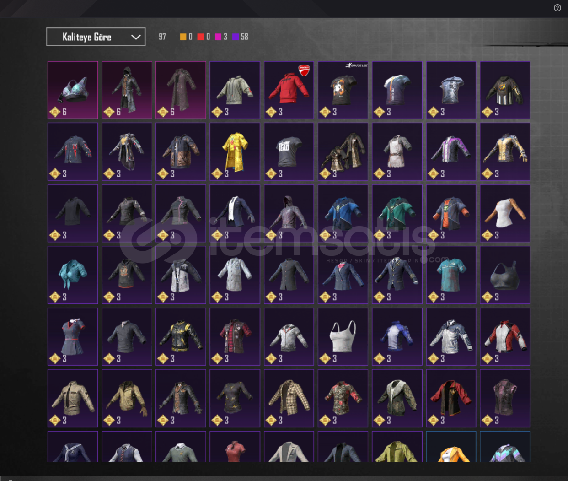The width and height of the screenshot is (568, 481).
Task: Select the black sports bra item
Action: (505, 275)
